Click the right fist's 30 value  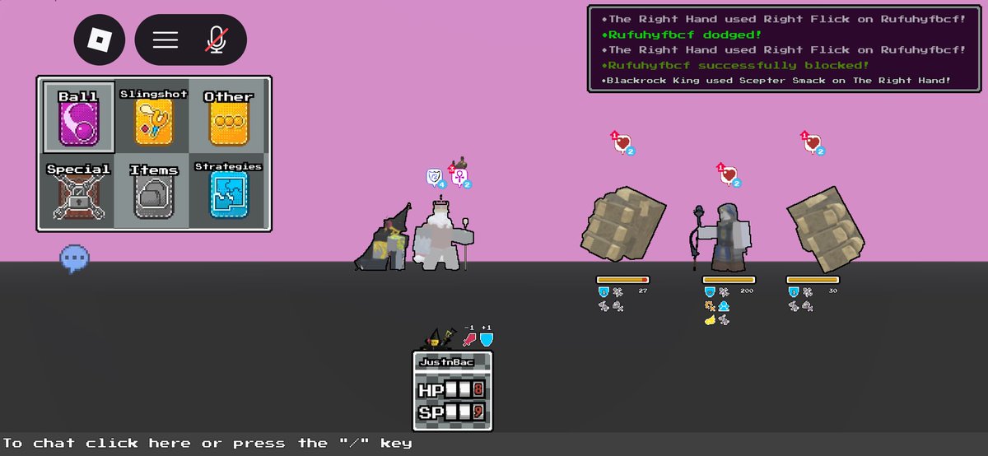[832, 291]
